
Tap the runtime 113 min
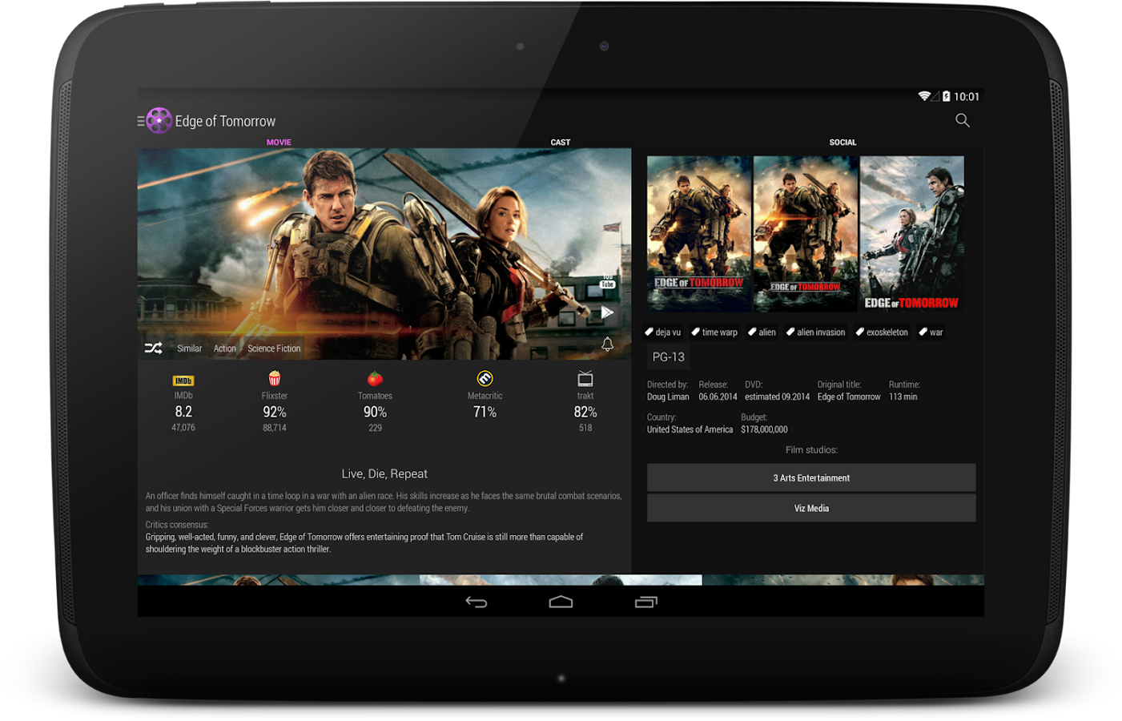pos(903,397)
